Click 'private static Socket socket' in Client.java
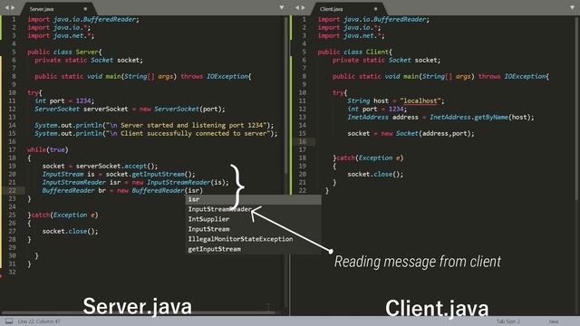This screenshot has height=326, width=580. [x=386, y=61]
